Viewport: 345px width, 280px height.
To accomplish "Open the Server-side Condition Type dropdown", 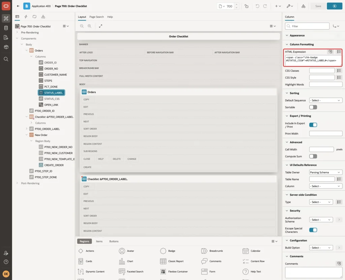I will pyautogui.click(x=321, y=202).
